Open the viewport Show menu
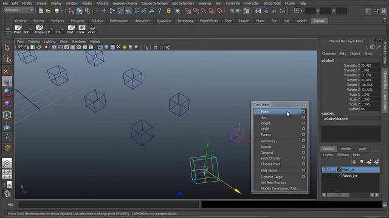Image resolution: width=389 pixels, height=218 pixels. (64, 42)
